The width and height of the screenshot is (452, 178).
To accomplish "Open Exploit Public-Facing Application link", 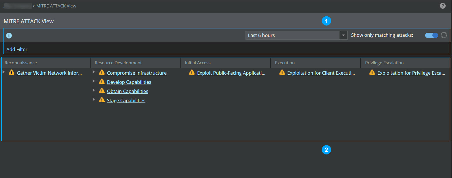I will point(231,73).
